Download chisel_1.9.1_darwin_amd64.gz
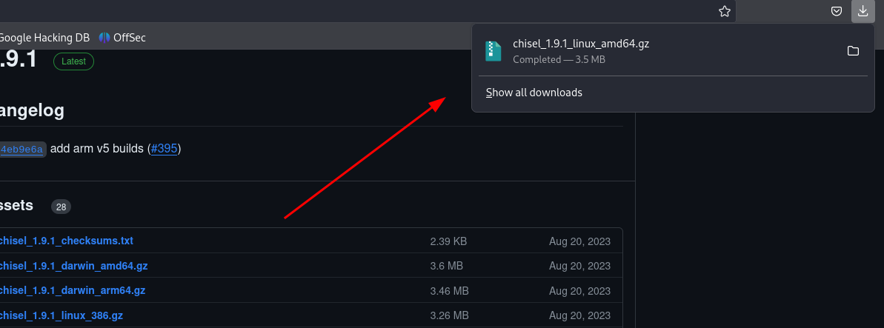 (73, 266)
